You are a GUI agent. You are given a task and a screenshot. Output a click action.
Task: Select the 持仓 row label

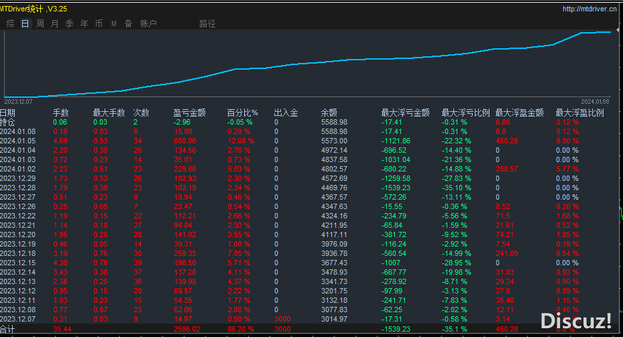tap(7, 122)
